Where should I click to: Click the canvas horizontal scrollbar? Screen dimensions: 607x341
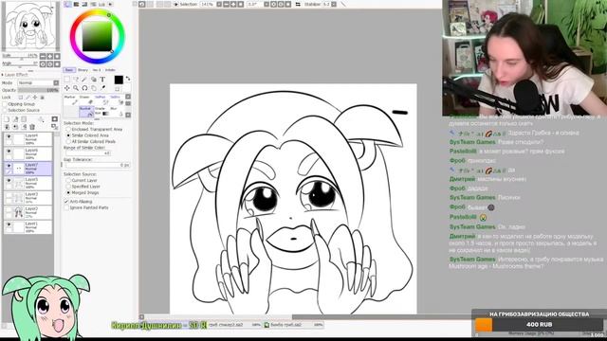304,317
